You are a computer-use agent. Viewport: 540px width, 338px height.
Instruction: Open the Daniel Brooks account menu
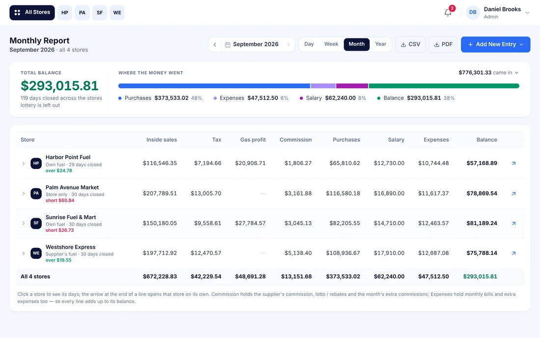498,12
